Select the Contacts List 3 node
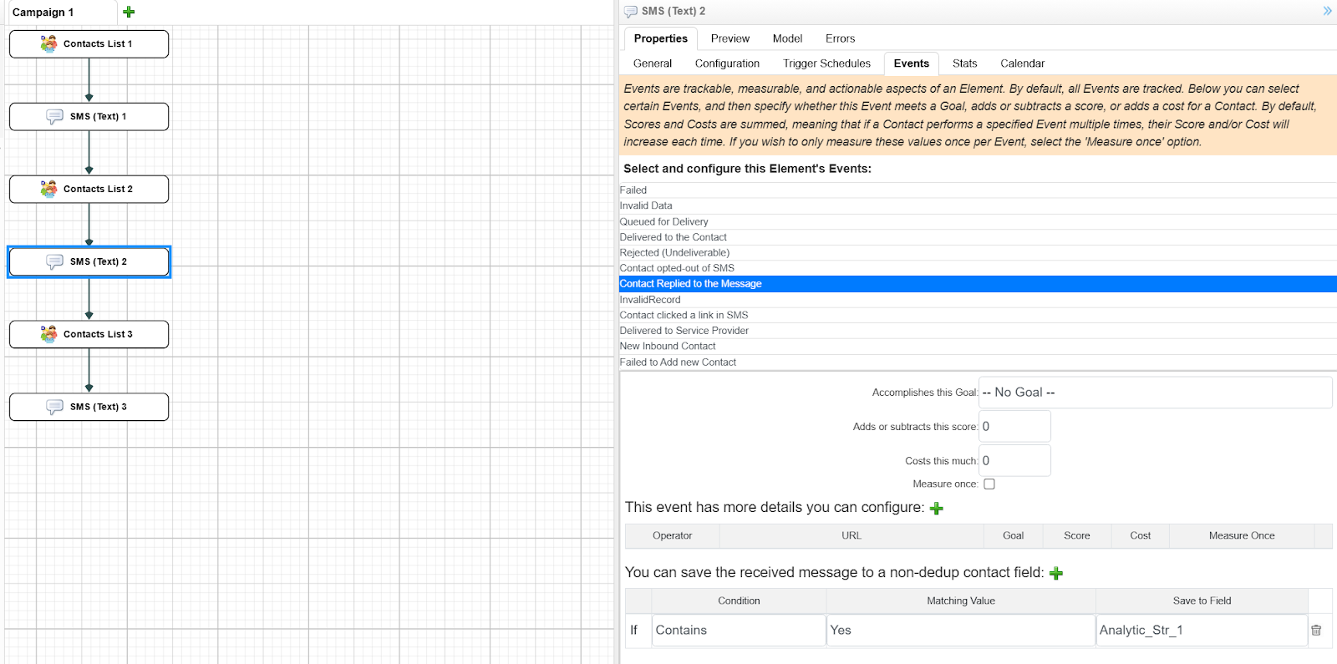 89,335
